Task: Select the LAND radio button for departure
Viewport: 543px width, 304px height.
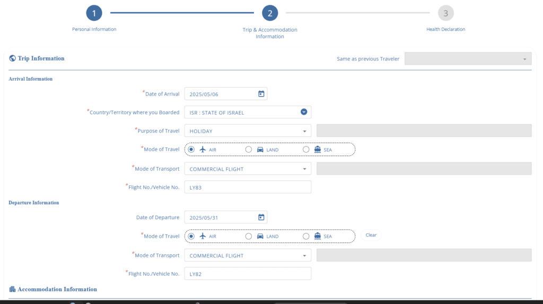Action: click(249, 236)
